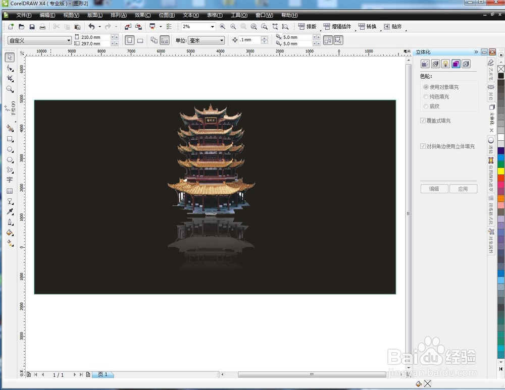This screenshot has width=505, height=390.
Task: Click the 贴齐 toolbar button
Action: tap(392, 27)
